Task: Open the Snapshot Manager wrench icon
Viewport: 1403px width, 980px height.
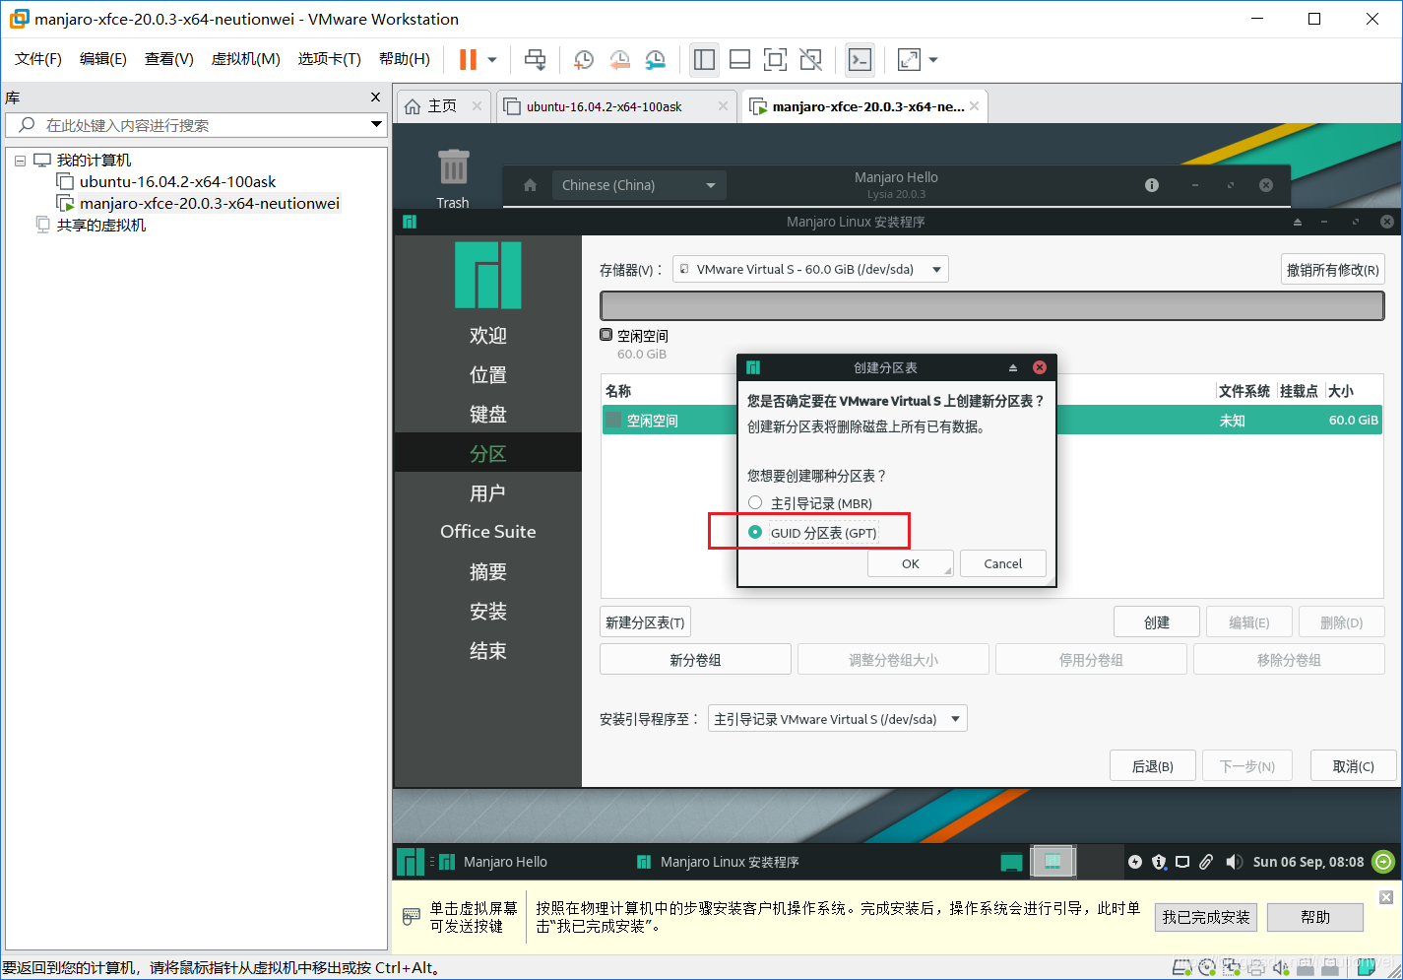Action: (655, 60)
